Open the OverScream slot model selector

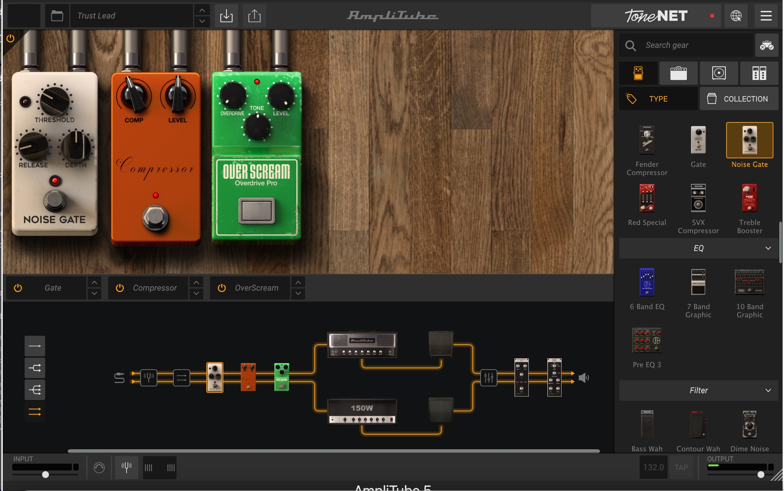pyautogui.click(x=257, y=288)
